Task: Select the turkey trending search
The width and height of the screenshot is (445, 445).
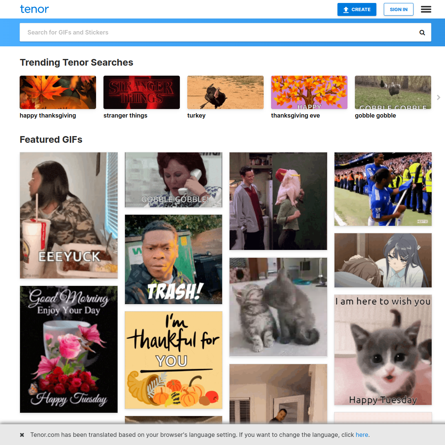Action: point(225,98)
